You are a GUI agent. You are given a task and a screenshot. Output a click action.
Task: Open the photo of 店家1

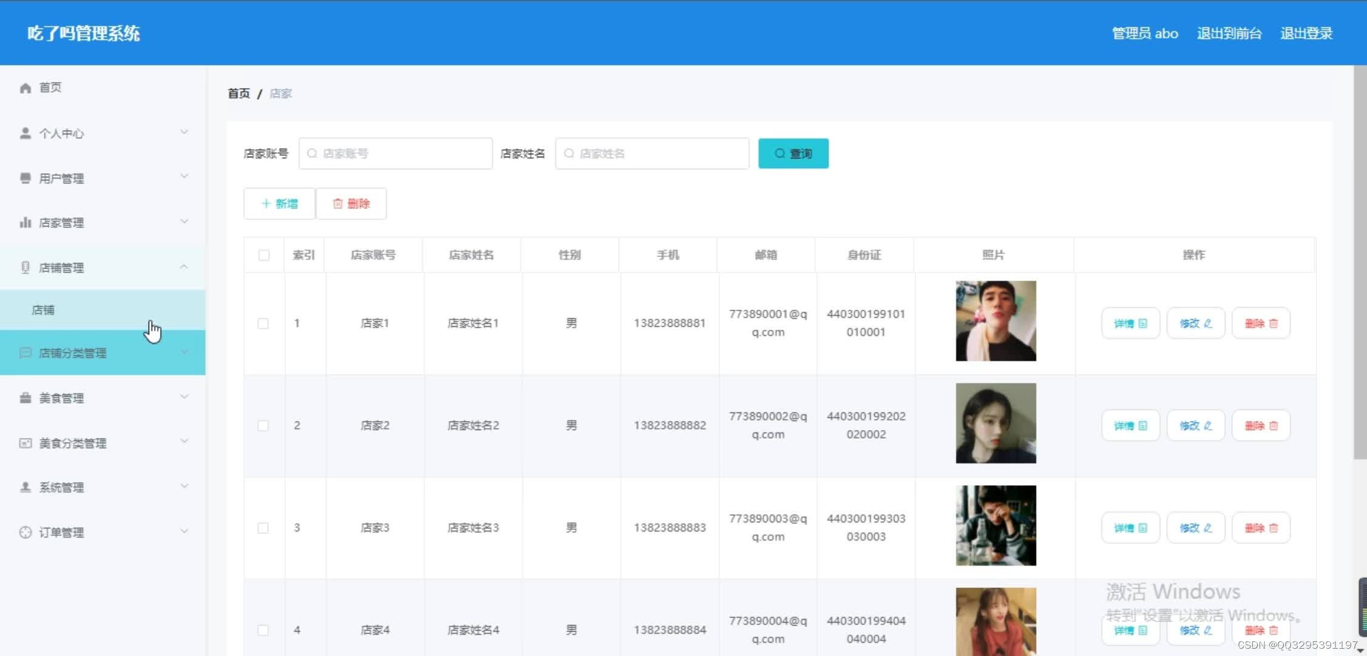tap(996, 321)
